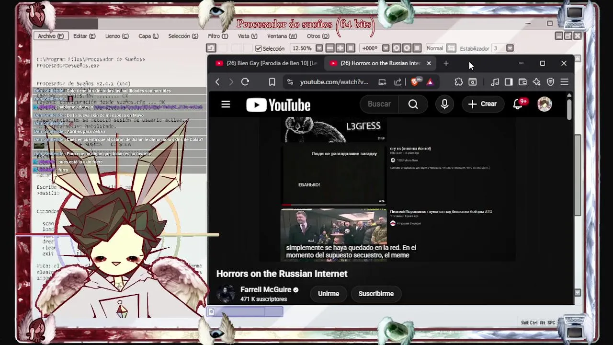
Task: Expand the +000° rotation dropdown
Action: pos(386,48)
